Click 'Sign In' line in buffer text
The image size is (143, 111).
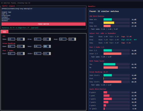[x=4, y=14]
